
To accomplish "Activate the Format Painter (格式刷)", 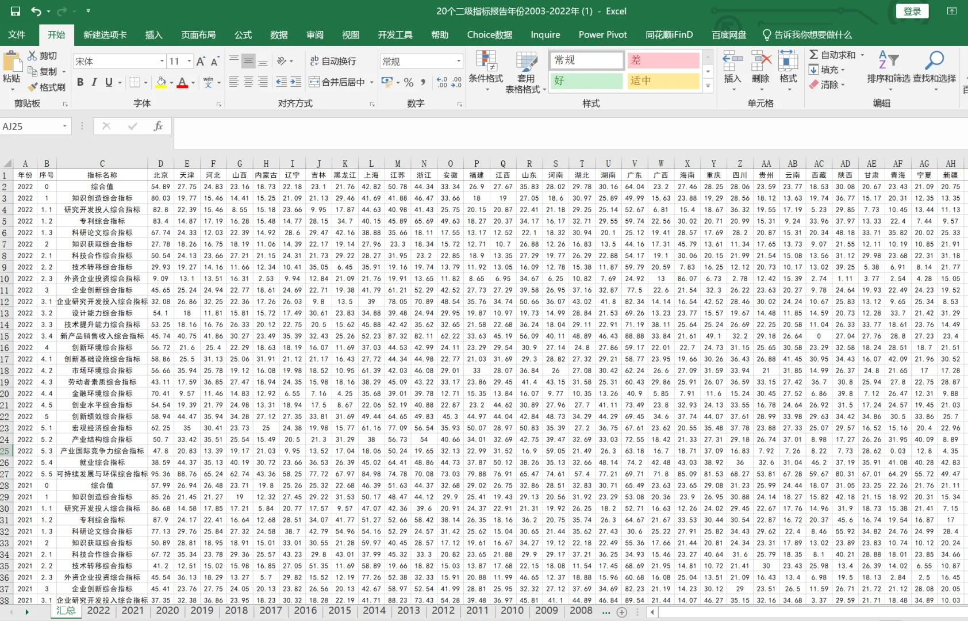I will 47,87.
